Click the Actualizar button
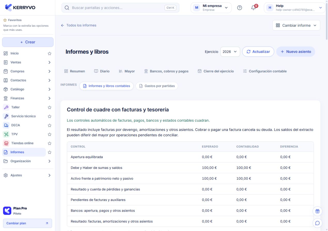328x231 pixels. coord(258,51)
